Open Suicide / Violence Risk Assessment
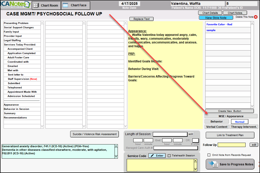 [95, 134]
